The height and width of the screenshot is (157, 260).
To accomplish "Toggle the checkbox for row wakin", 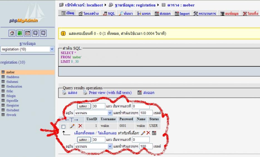I will (x=63, y=127).
